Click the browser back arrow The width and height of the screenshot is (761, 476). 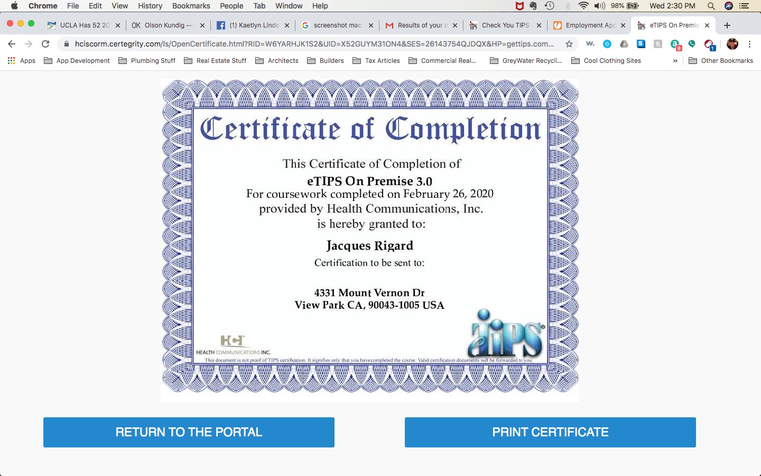pos(12,44)
